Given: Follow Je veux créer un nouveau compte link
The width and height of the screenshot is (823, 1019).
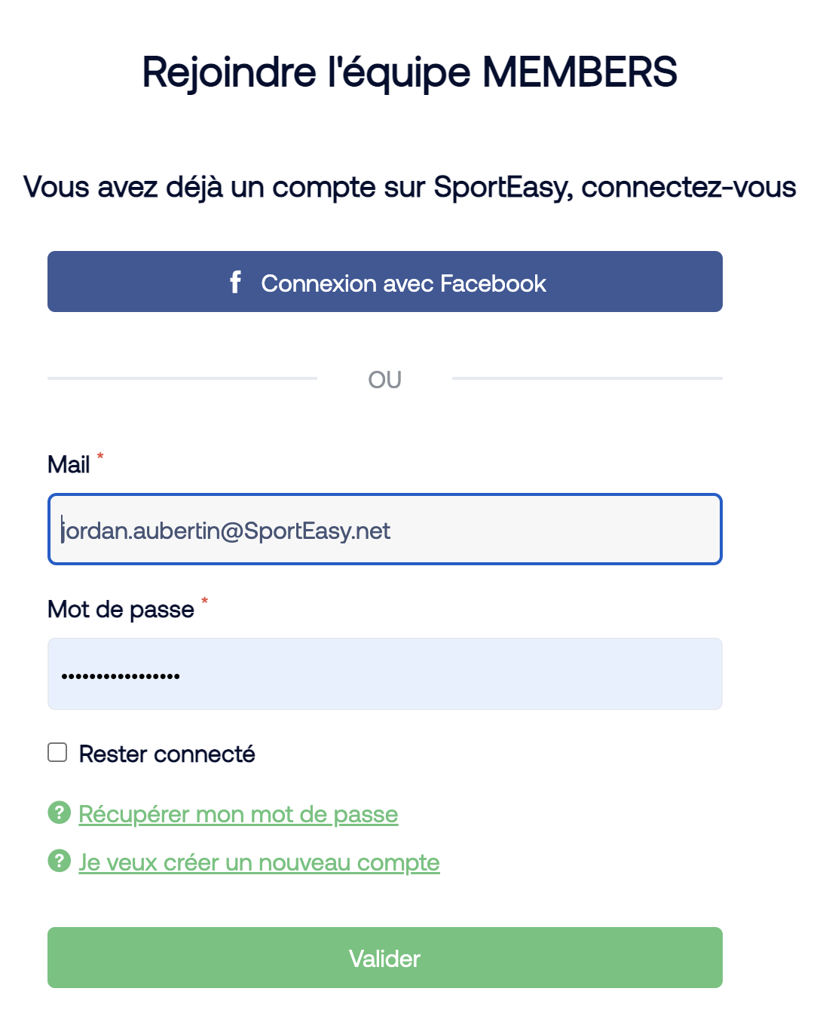Looking at the screenshot, I should pyautogui.click(x=259, y=862).
